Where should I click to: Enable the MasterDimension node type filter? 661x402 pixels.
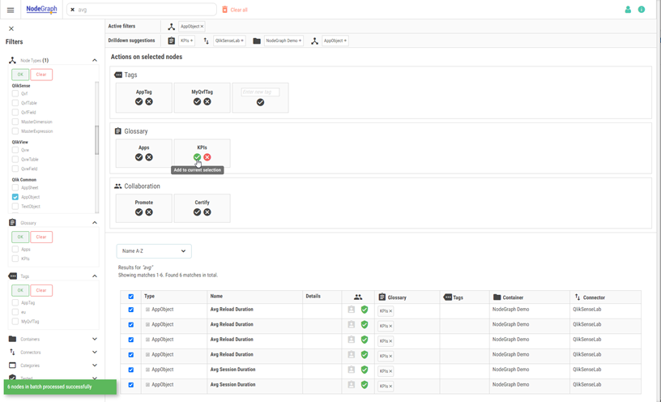15,122
